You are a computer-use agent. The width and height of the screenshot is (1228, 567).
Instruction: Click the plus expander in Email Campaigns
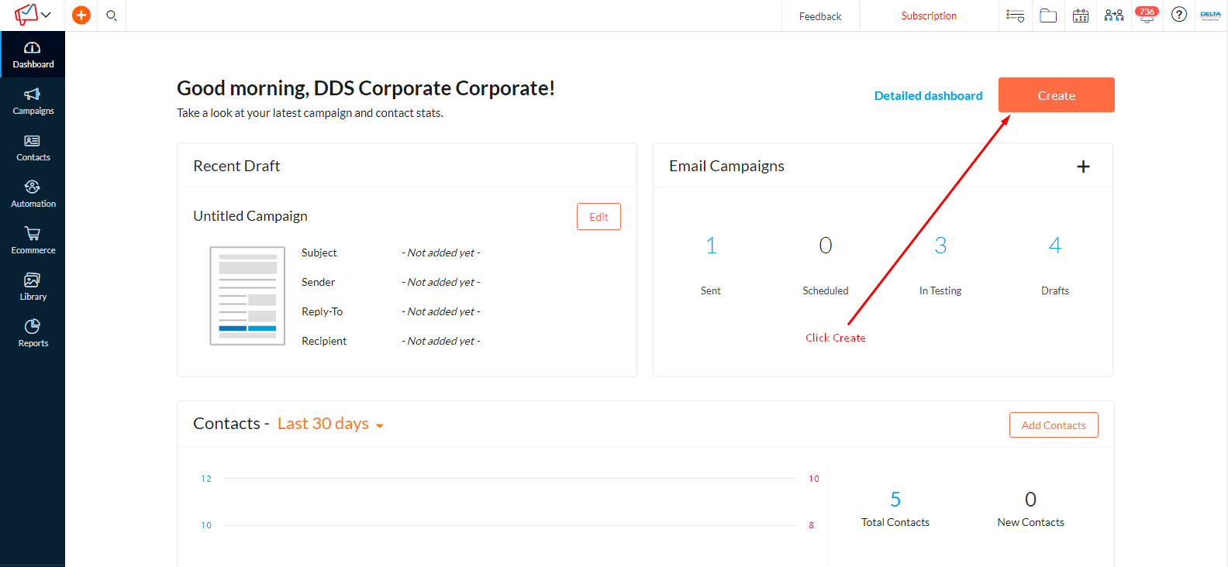tap(1083, 167)
